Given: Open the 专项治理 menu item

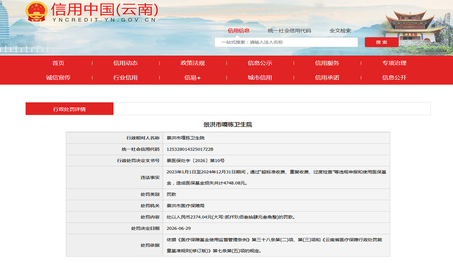Looking at the screenshot, I should (394, 63).
